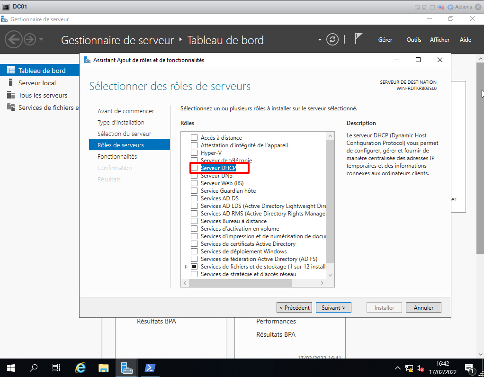Launch PowerShell from the taskbar
The height and width of the screenshot is (377, 484).
click(151, 368)
